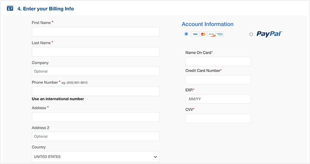Open the Country dropdown

(x=96, y=157)
